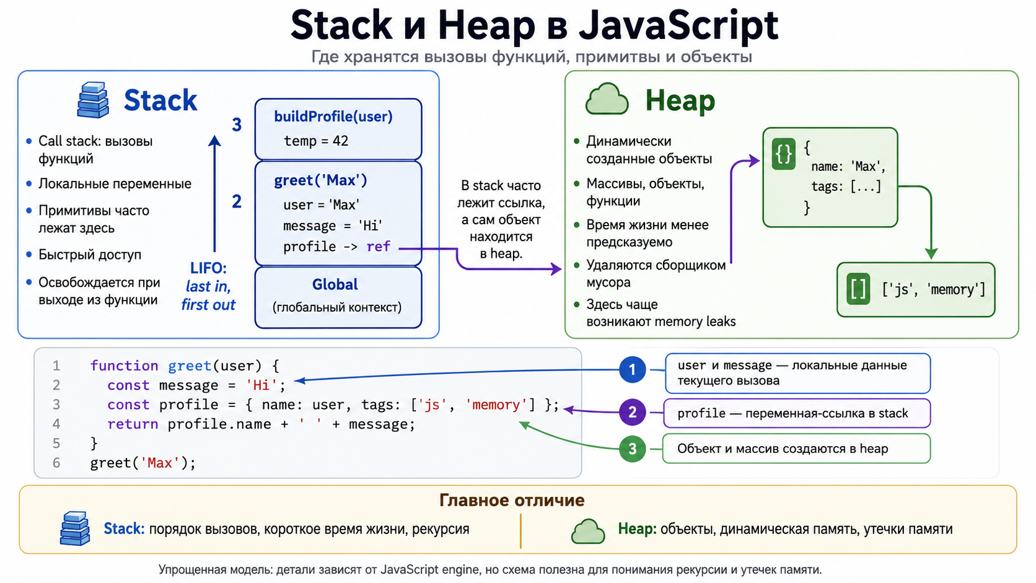
Task: Click the 'Главное отличие' heading
Action: tap(512, 500)
